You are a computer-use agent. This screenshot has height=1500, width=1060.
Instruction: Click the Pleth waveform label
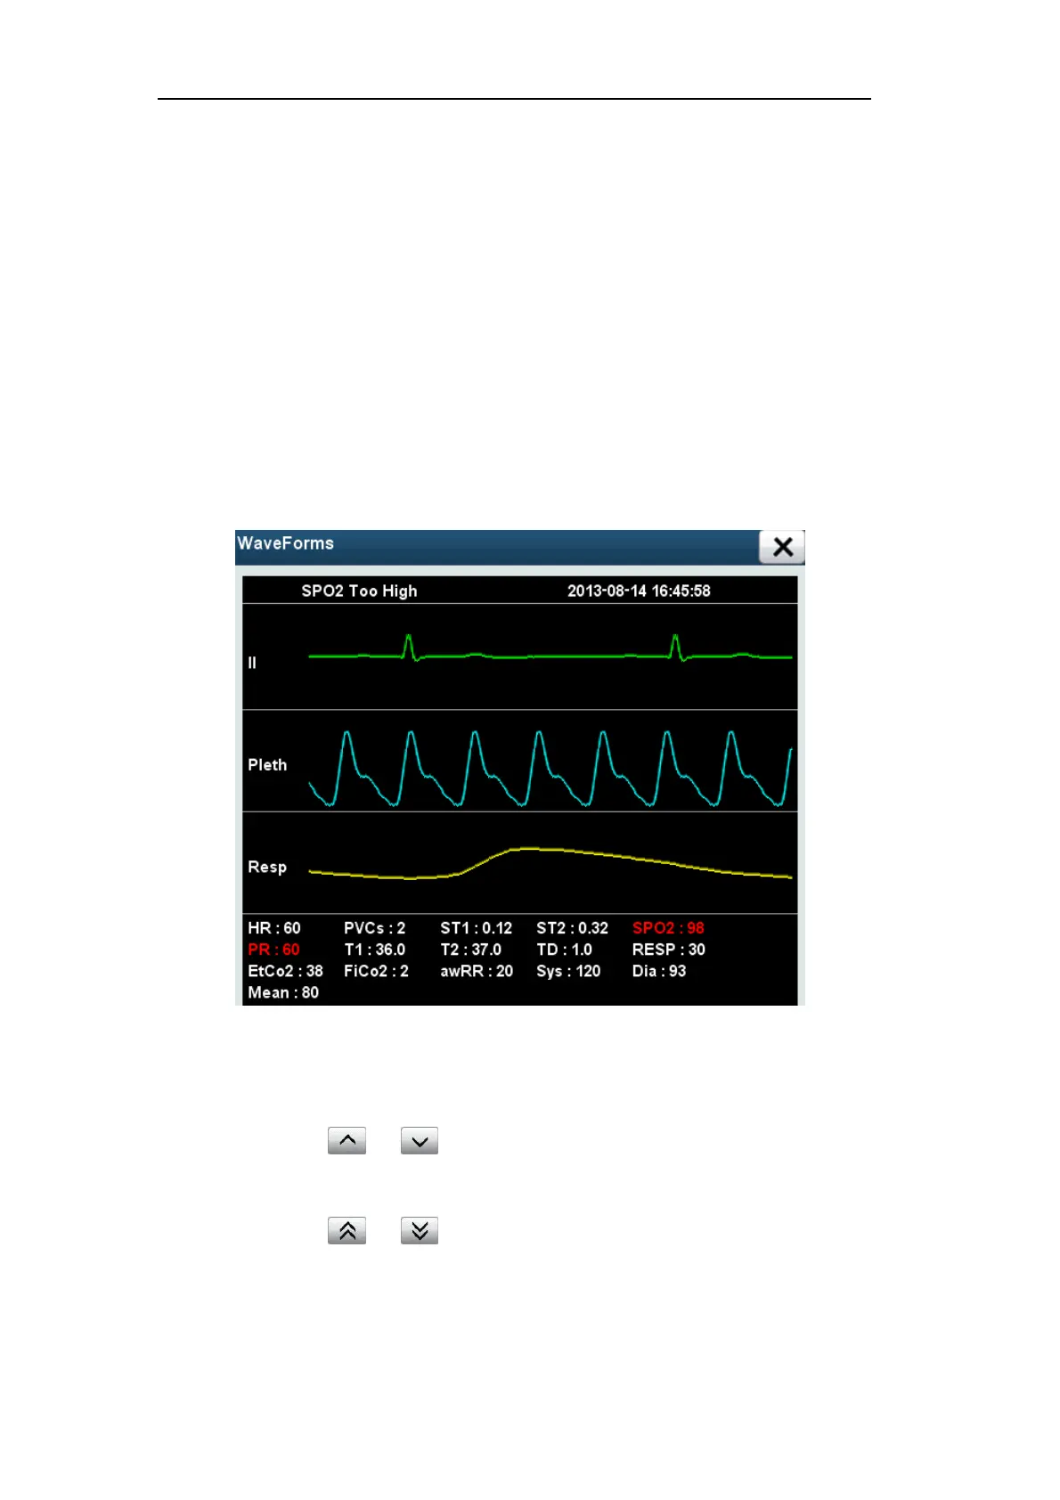(x=267, y=765)
